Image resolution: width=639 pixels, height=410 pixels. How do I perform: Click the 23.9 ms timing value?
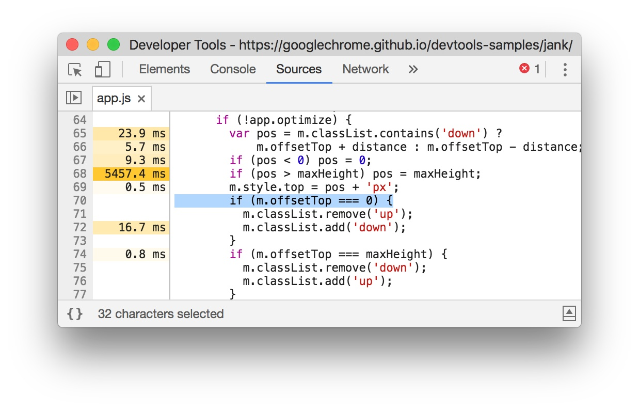click(x=142, y=133)
